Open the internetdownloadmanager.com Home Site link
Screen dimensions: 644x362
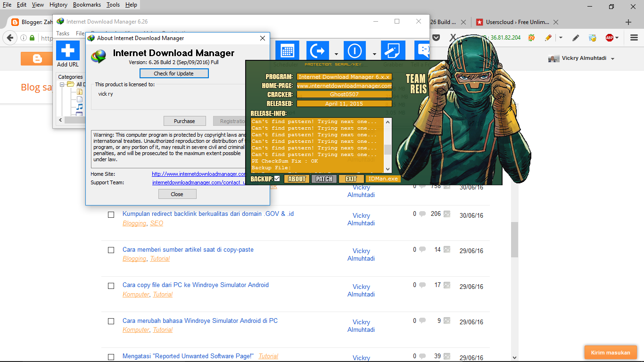point(198,174)
